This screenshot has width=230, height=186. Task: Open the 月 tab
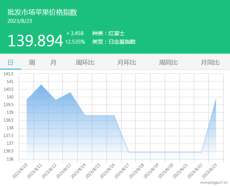(x=53, y=63)
